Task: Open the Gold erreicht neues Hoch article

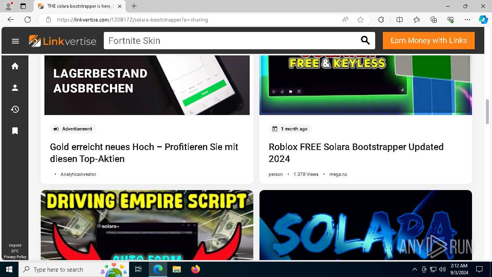Action: (x=144, y=153)
